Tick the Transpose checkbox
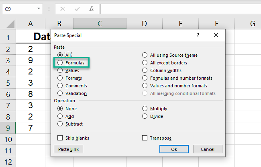The width and height of the screenshot is (261, 167). (145, 138)
